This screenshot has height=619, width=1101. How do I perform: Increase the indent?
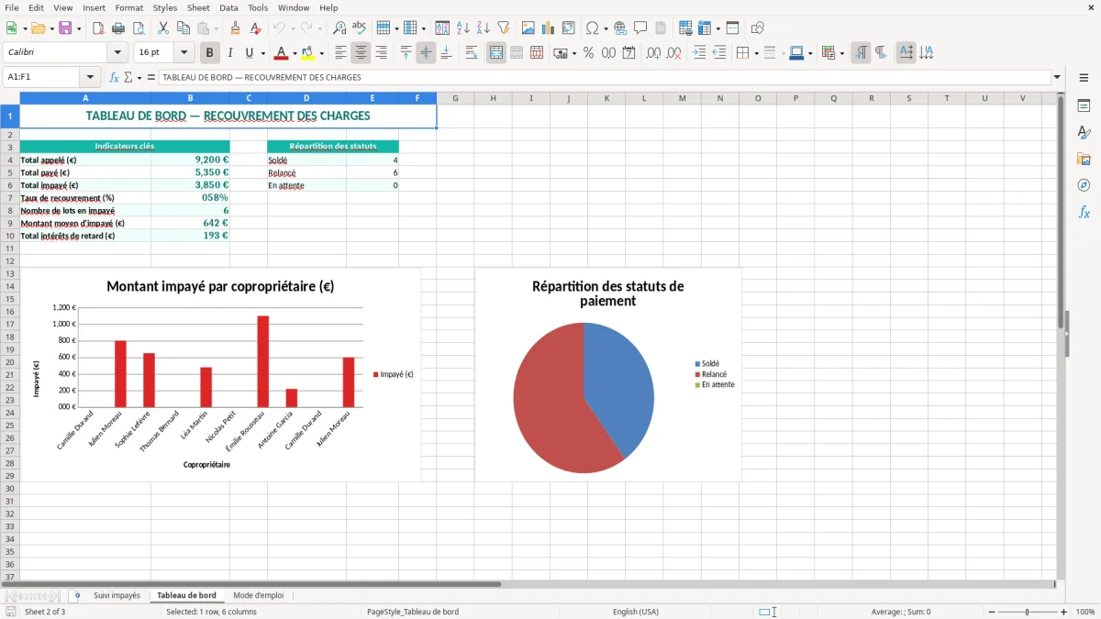699,53
